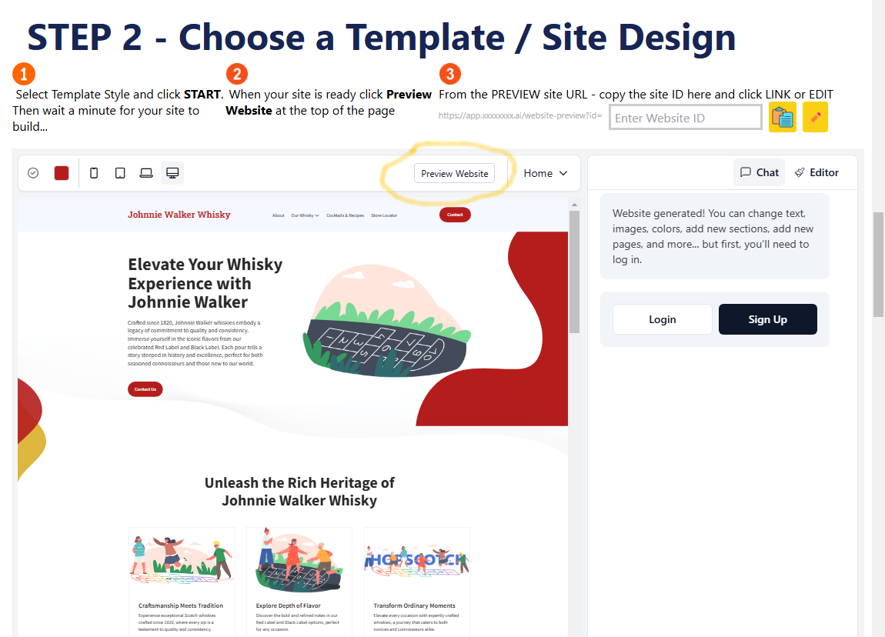885x637 pixels.
Task: Open the Chat tab
Action: pyautogui.click(x=759, y=172)
